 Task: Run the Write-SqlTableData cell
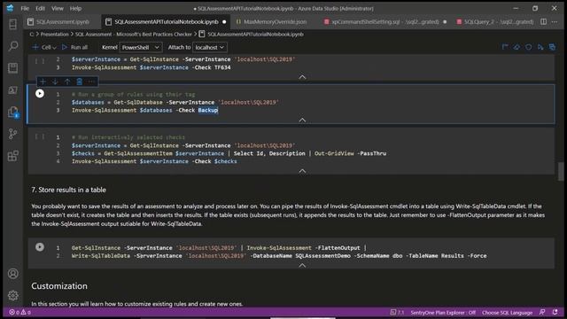click(x=40, y=247)
